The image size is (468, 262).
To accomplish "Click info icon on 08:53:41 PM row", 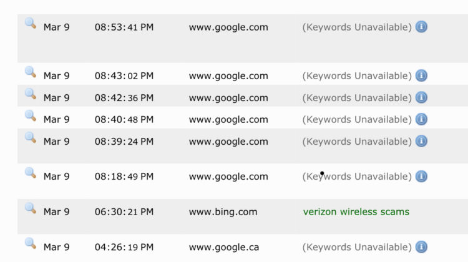I will pos(421,27).
